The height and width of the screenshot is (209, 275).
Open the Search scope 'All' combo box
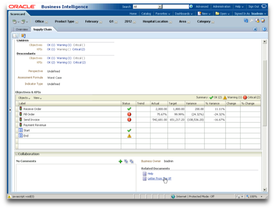147,7
